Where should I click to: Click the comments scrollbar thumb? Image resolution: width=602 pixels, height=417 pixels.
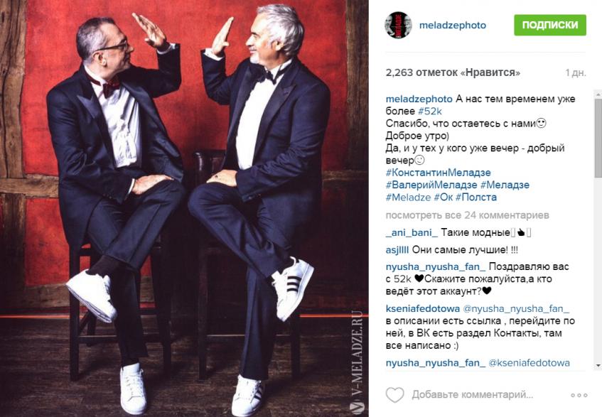pyautogui.click(x=598, y=137)
